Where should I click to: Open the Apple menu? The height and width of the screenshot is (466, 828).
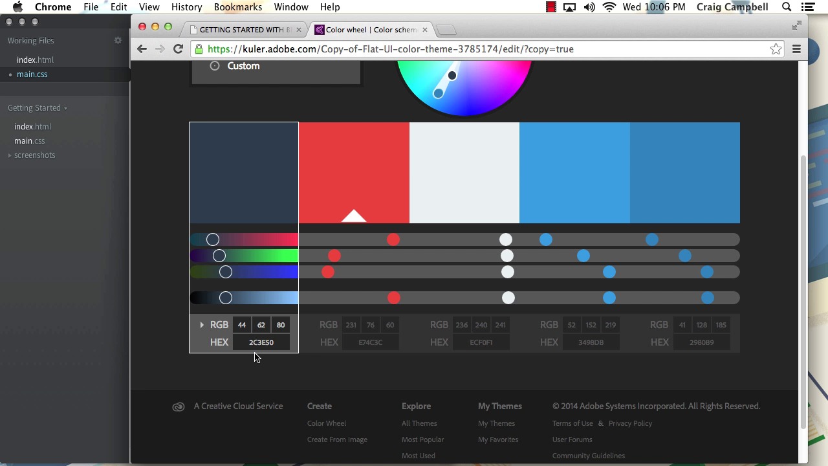click(x=17, y=7)
